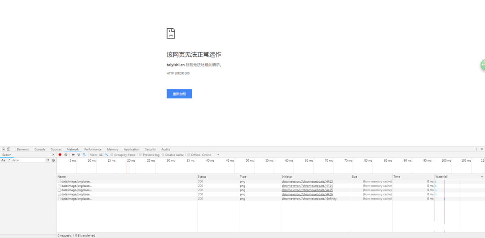Enable the Group by frame checkbox
Viewport: 485px width, 238px height.
[x=111, y=155]
